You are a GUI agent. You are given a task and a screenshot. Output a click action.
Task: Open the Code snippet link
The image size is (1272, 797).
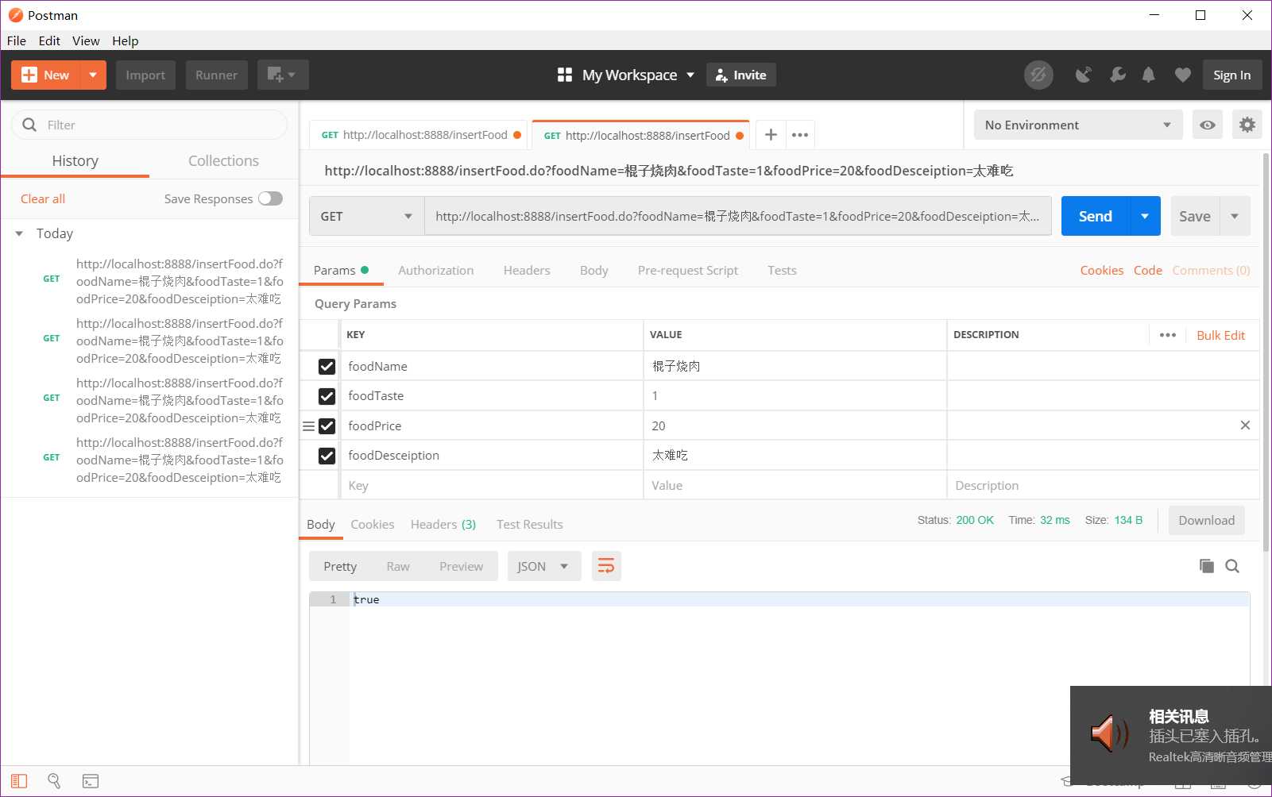[x=1147, y=270]
